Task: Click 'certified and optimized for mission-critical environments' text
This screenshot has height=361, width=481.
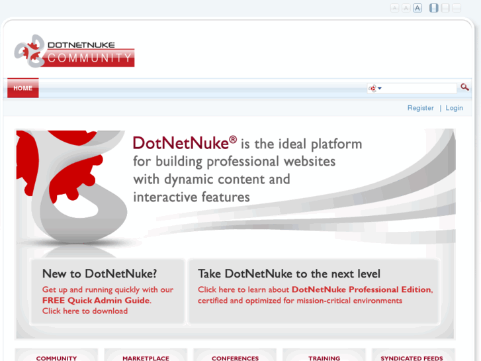Action: pyautogui.click(x=300, y=301)
